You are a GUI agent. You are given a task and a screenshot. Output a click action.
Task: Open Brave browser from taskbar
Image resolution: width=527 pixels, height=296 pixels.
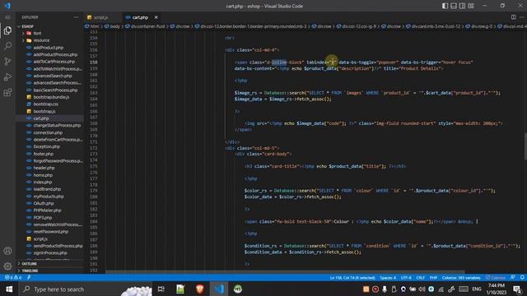point(199,289)
